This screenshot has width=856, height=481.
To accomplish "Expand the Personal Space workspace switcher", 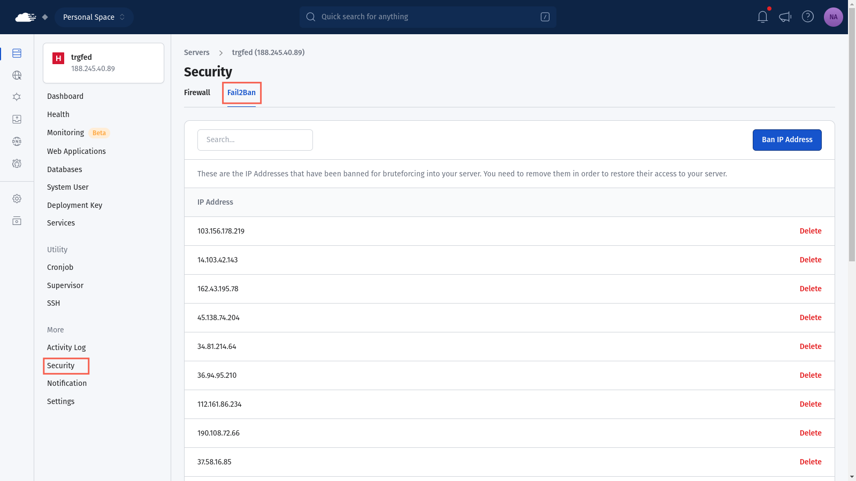I will click(94, 17).
